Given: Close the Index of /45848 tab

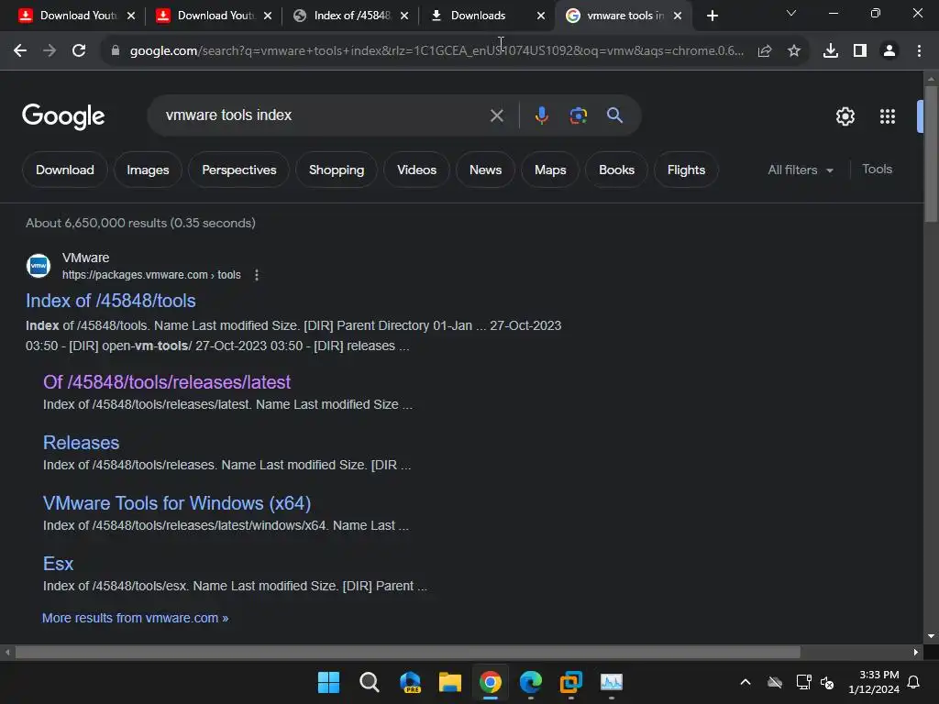Looking at the screenshot, I should pos(404,16).
